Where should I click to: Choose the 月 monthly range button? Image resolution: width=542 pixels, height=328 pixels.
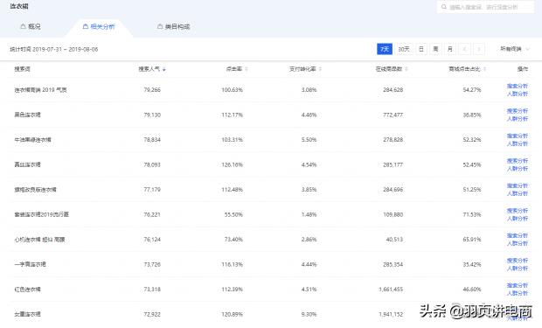pyautogui.click(x=450, y=49)
